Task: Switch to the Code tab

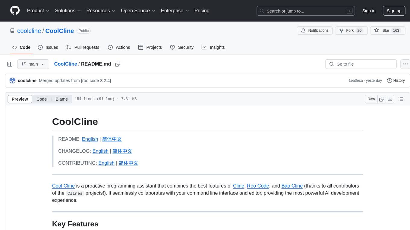Action: tap(21, 47)
